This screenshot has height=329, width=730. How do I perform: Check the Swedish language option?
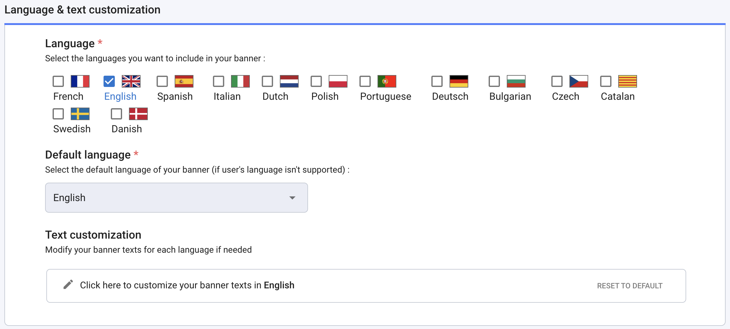[x=58, y=114]
